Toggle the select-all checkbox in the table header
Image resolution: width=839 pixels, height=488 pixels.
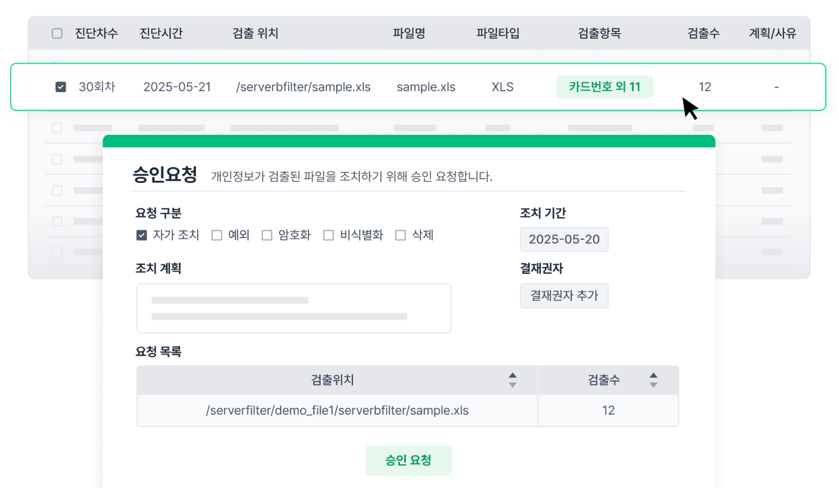57,33
